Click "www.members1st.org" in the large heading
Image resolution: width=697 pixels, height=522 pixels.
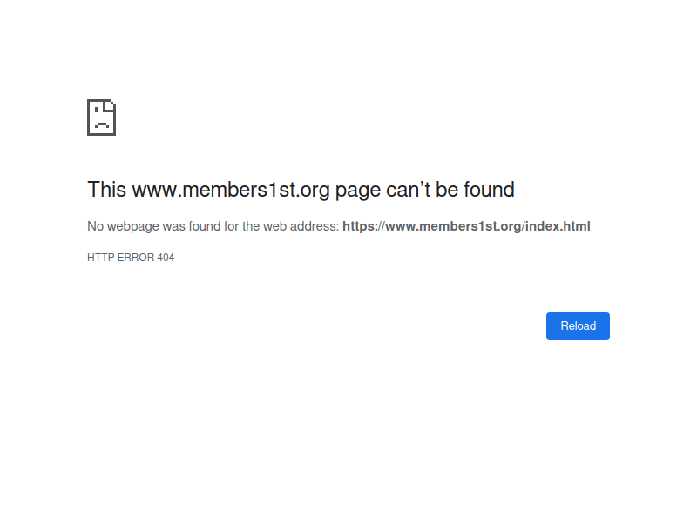[x=231, y=190]
